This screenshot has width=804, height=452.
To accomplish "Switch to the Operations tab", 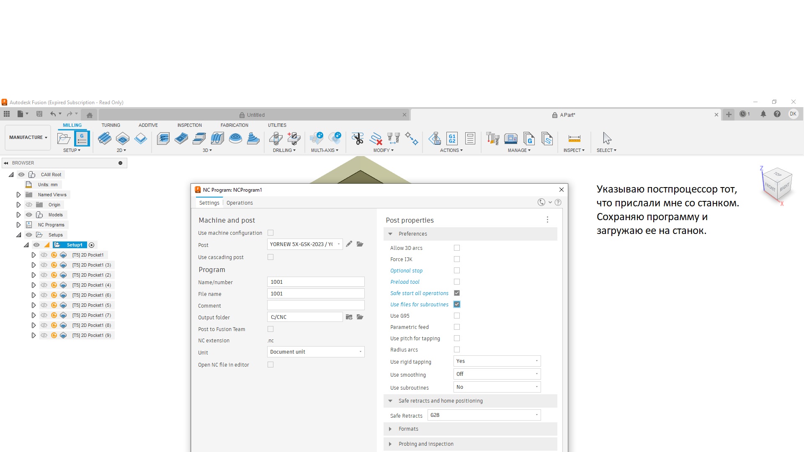I will (x=240, y=203).
